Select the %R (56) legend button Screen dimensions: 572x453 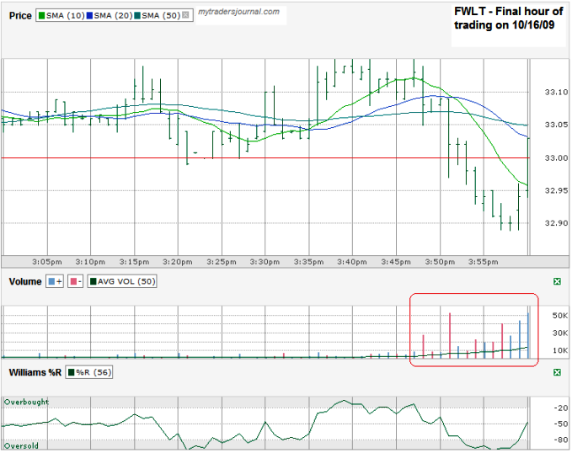click(x=89, y=372)
